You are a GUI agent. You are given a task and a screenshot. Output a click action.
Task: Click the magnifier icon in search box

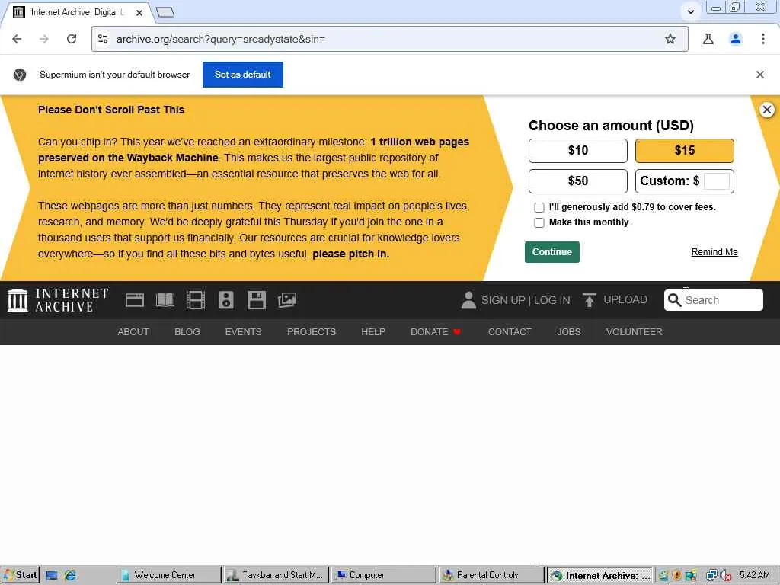pyautogui.click(x=674, y=299)
